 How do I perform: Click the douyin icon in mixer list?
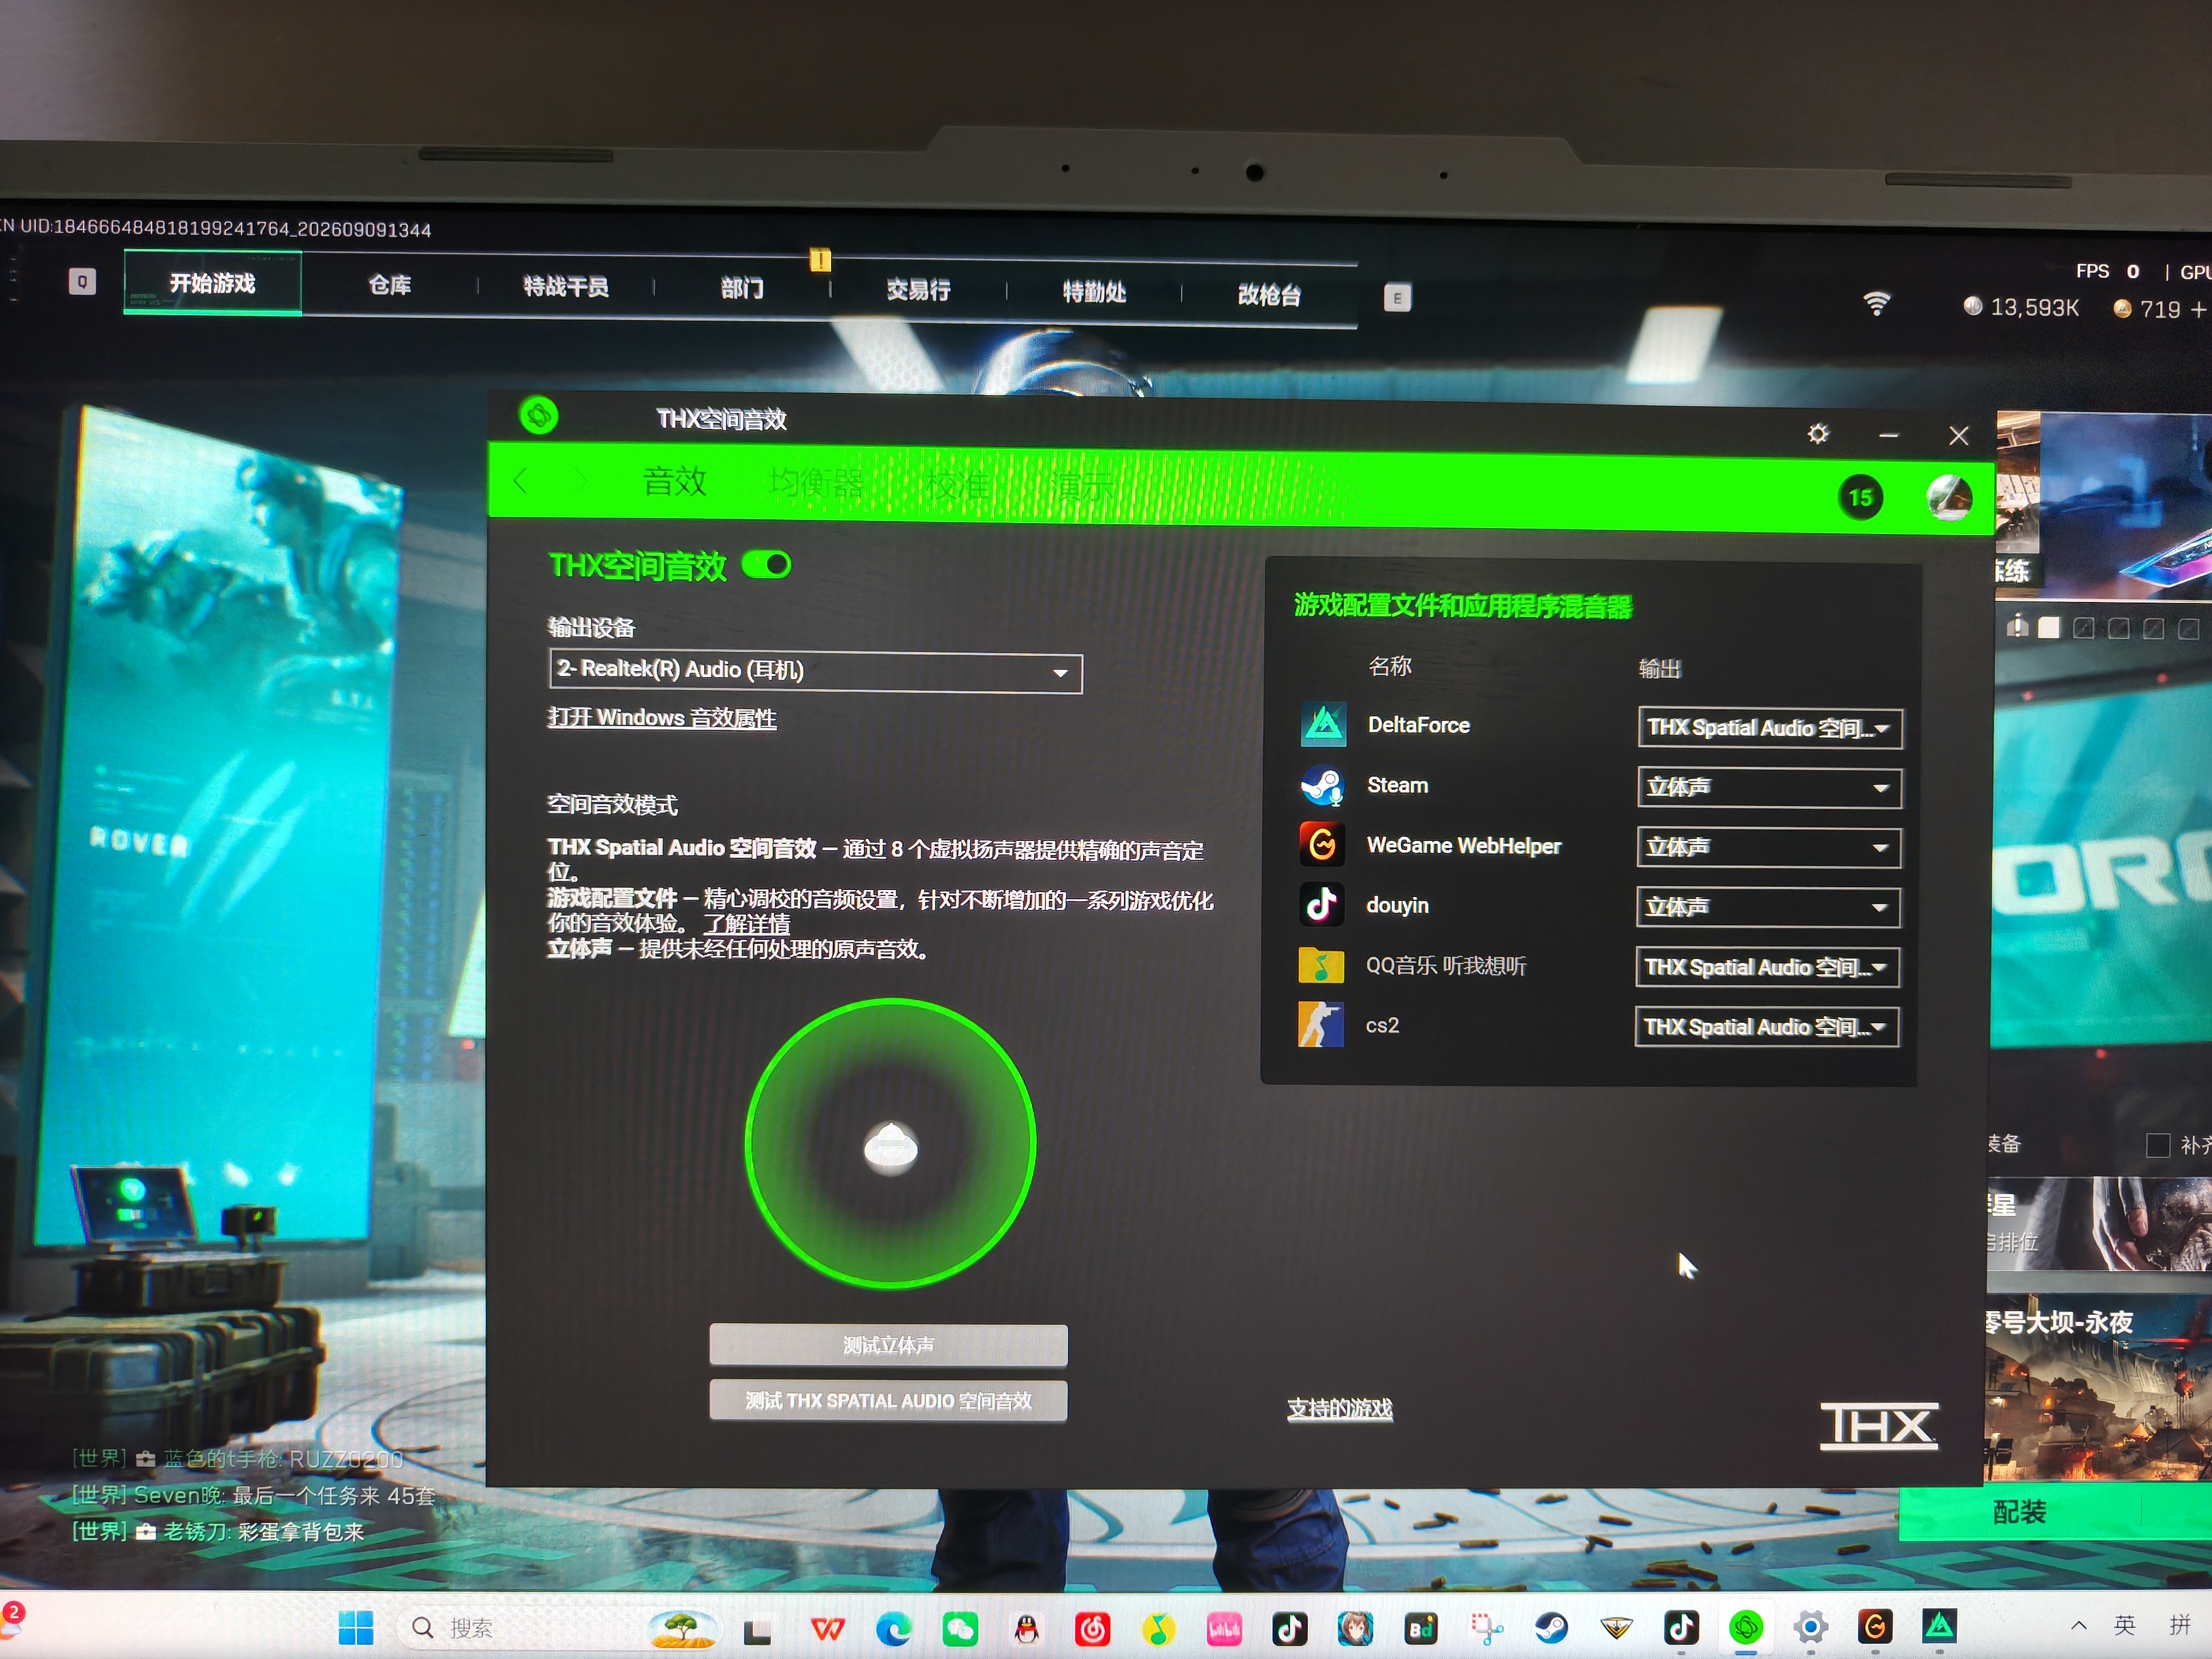[x=1321, y=904]
